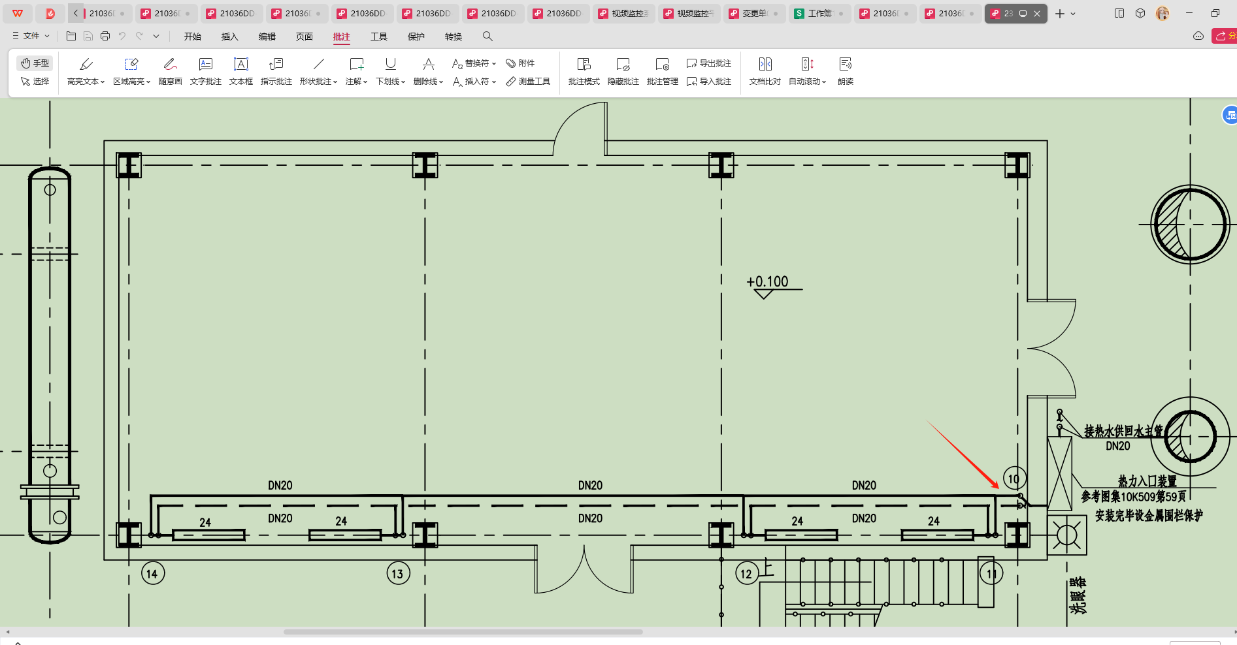Viewport: 1237px width, 645px height.
Task: Click the window layout icon in title bar
Action: click(1119, 13)
